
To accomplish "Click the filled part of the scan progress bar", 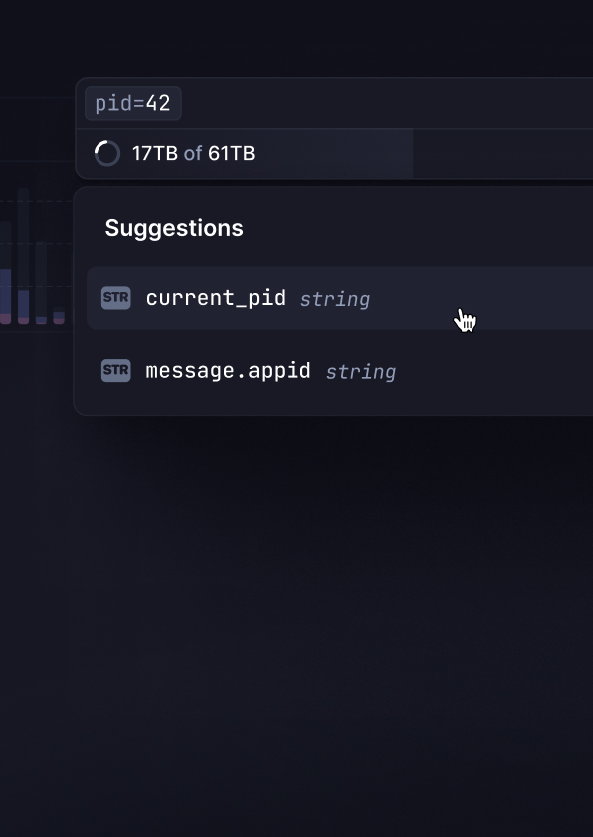I will [245, 153].
